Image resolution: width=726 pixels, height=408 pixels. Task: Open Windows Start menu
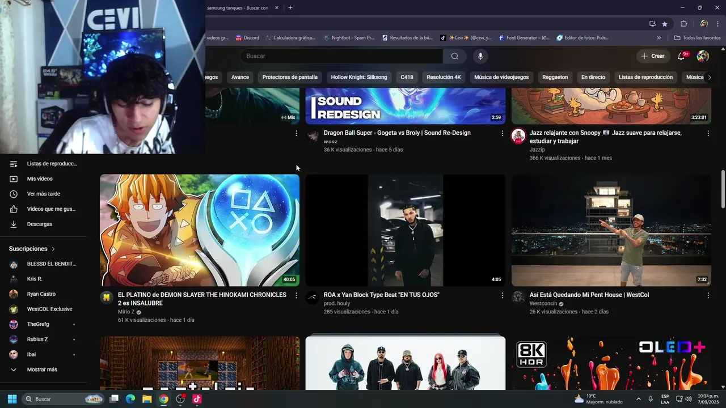click(12, 399)
